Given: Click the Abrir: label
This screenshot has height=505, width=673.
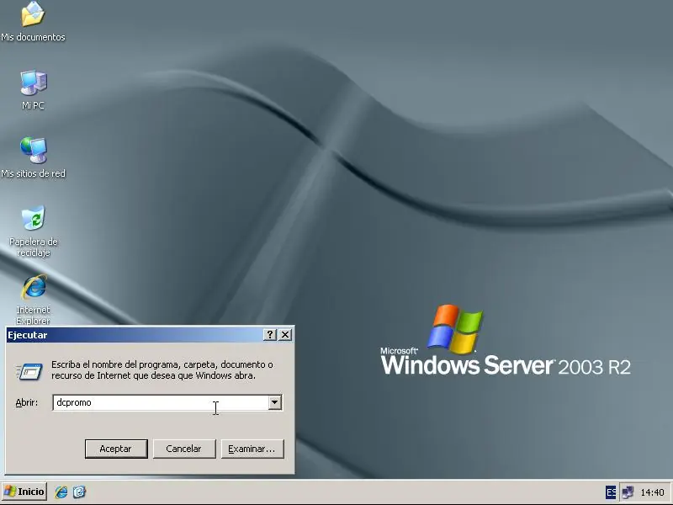Looking at the screenshot, I should tap(27, 403).
